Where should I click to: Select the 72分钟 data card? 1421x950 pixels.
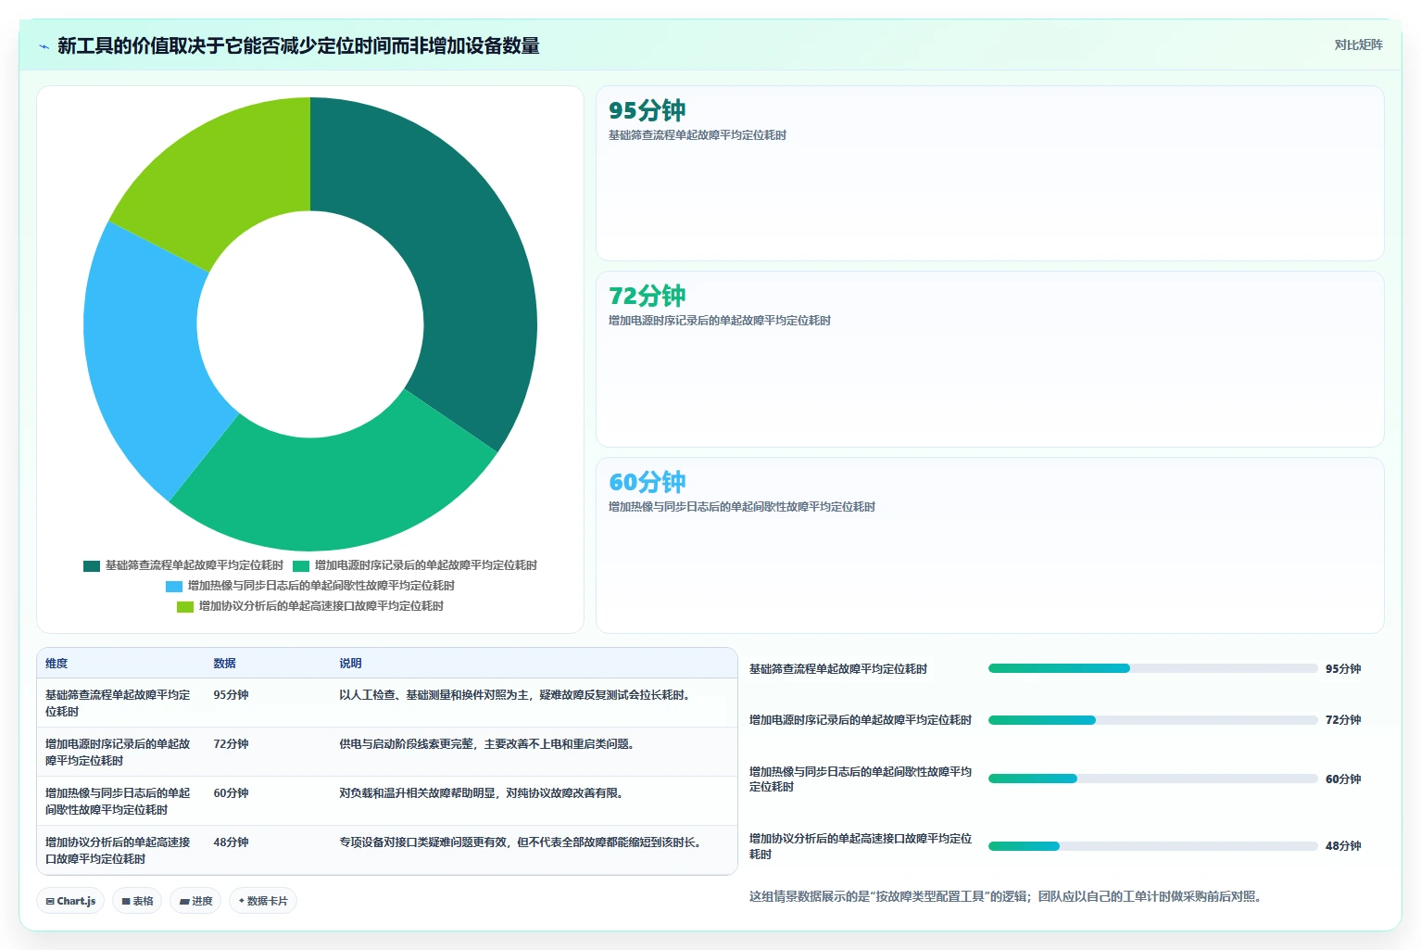click(989, 359)
